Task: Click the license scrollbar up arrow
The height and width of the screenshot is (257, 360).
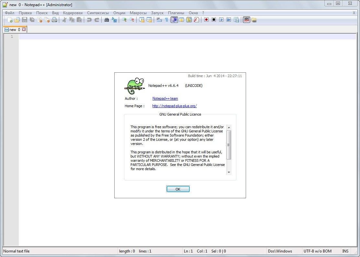Action: click(229, 127)
